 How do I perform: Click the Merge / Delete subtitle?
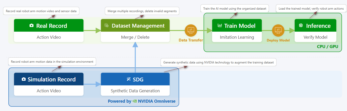click(135, 37)
